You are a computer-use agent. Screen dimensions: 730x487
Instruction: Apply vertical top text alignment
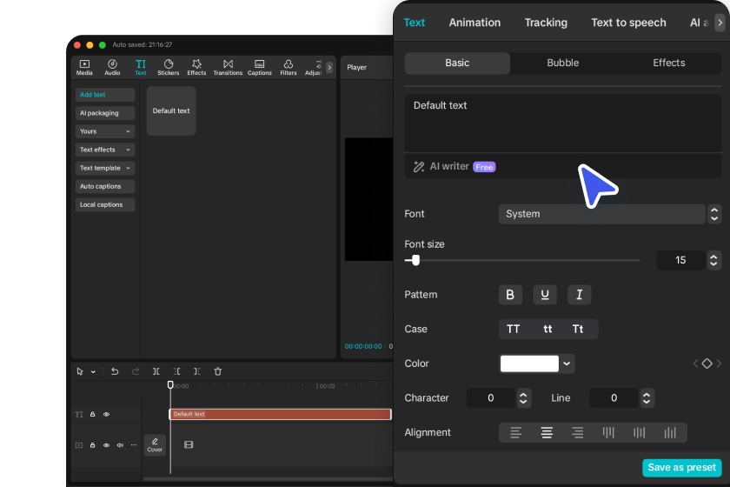tap(608, 433)
